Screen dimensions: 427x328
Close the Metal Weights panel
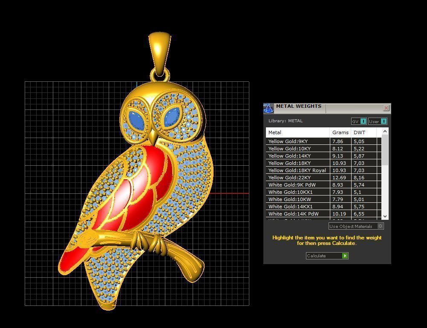tap(386, 108)
